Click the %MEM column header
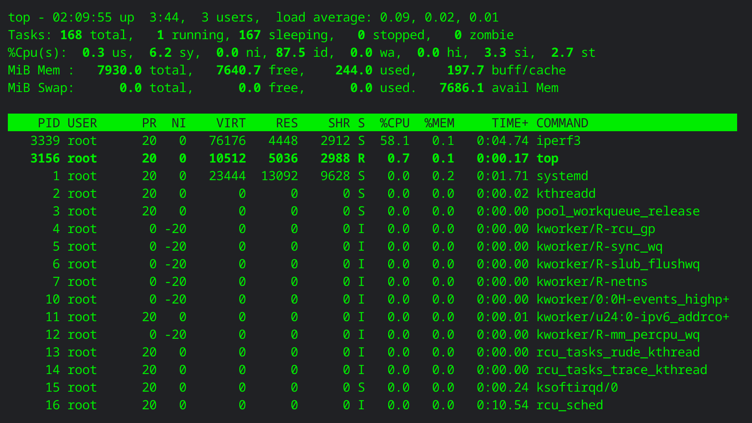 [x=439, y=123]
